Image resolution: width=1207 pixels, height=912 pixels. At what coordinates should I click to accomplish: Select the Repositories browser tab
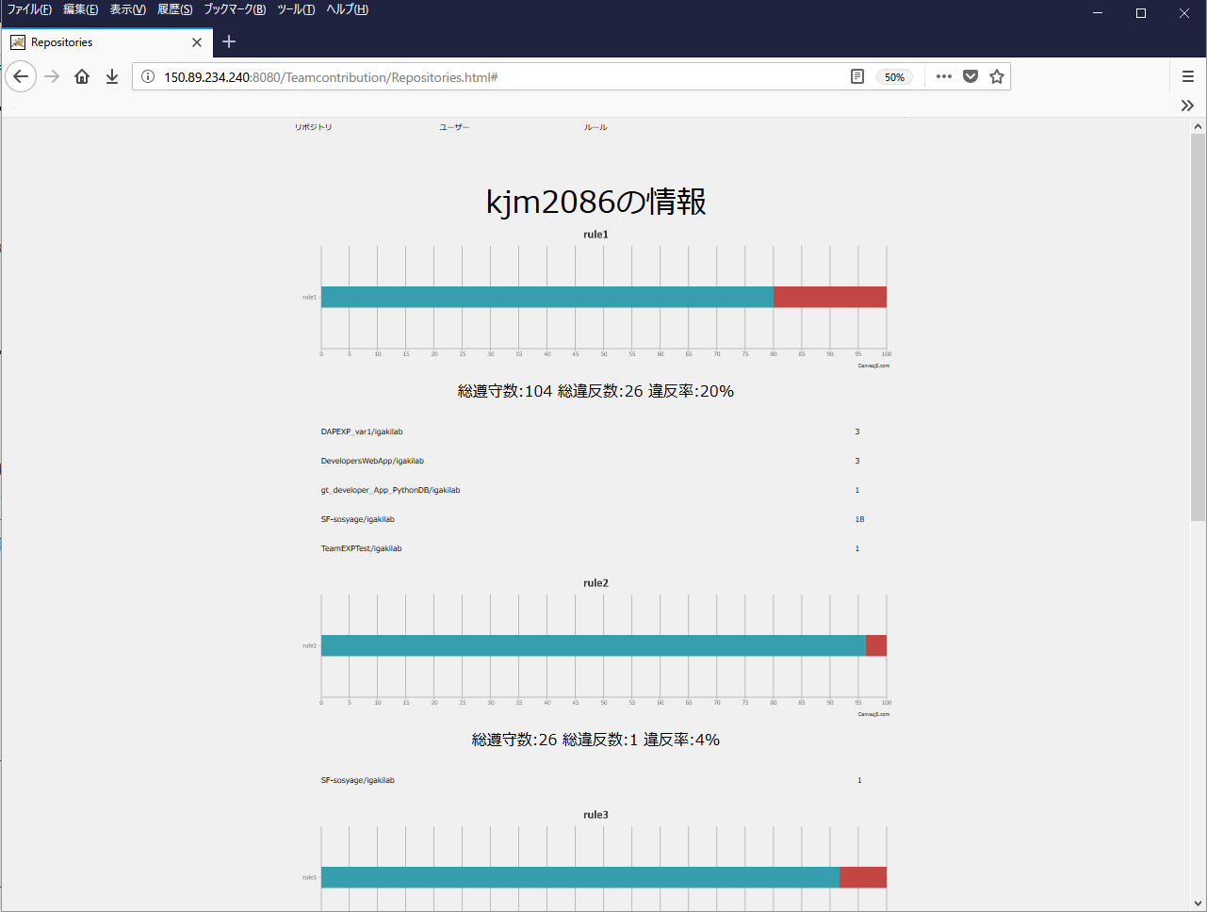click(106, 42)
